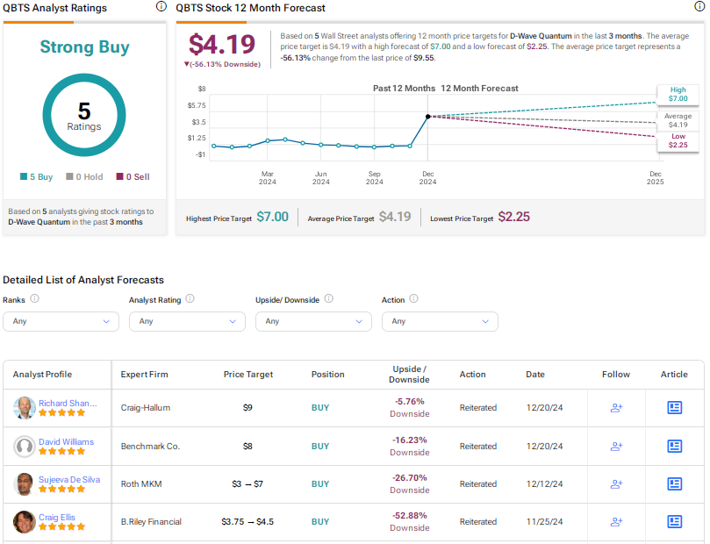Click the High $7.00 forecast label

pos(678,94)
